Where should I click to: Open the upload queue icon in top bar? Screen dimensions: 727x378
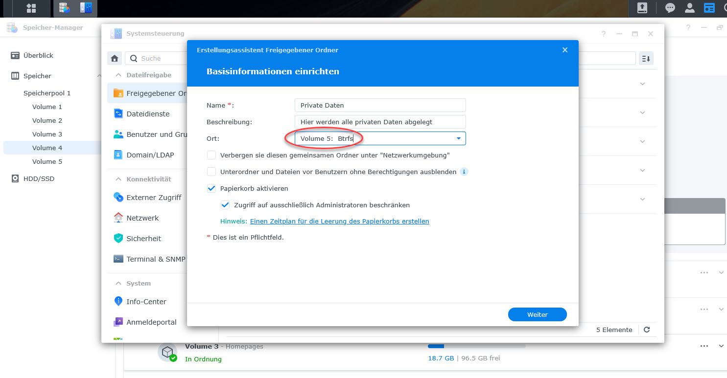[642, 8]
